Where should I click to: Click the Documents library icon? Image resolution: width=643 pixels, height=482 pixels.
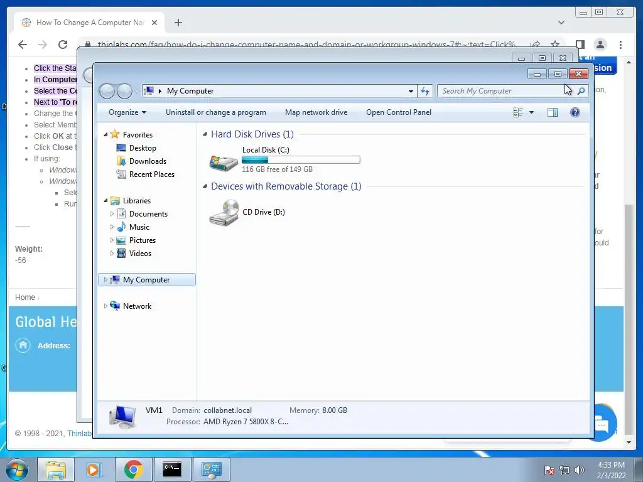point(121,213)
